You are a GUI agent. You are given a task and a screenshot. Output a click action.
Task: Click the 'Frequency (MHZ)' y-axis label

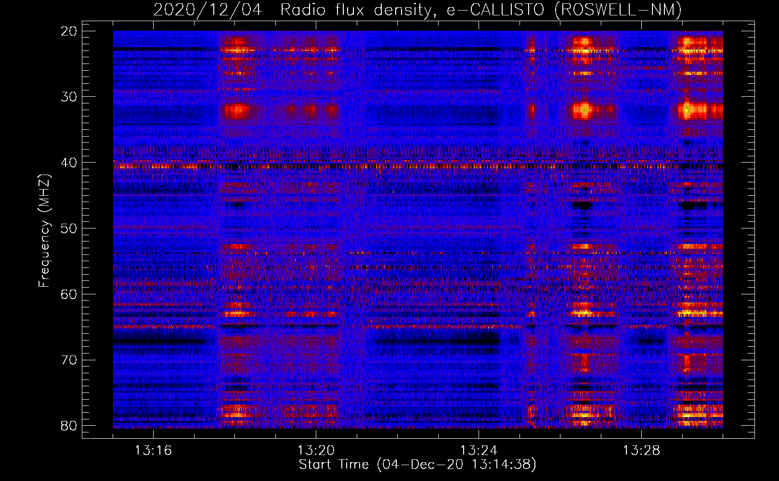(44, 231)
